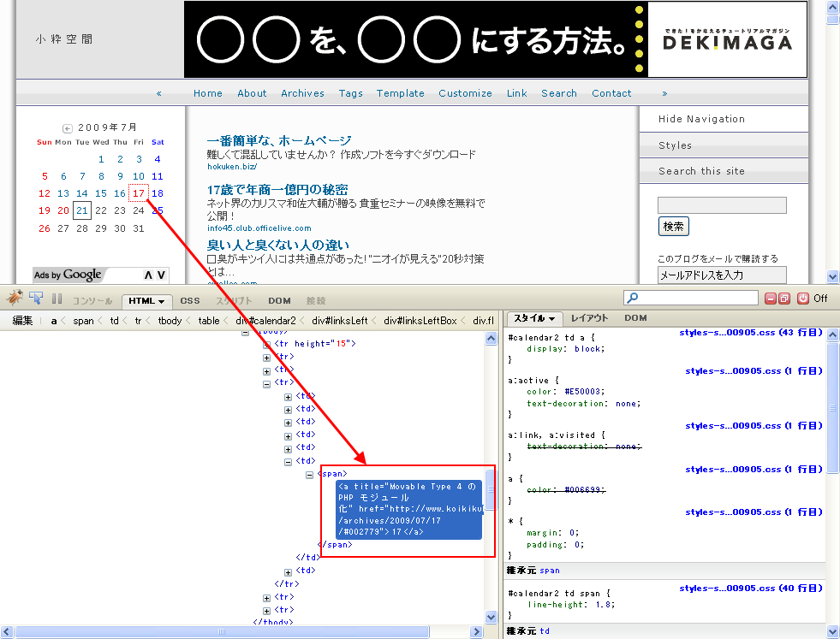840x639 pixels.
Task: Switch to the 接続 tab
Action: [x=316, y=301]
